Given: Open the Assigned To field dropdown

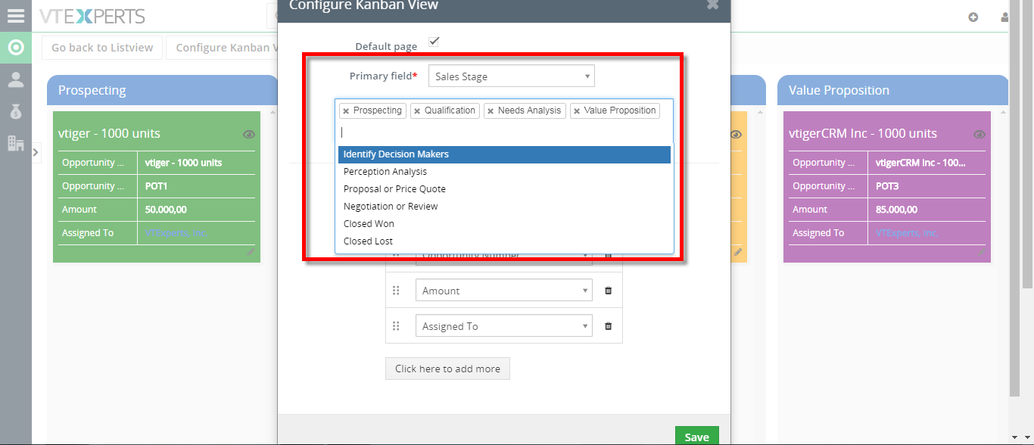Looking at the screenshot, I should tap(504, 326).
